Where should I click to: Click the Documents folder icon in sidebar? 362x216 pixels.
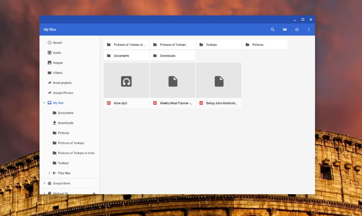(x=55, y=113)
